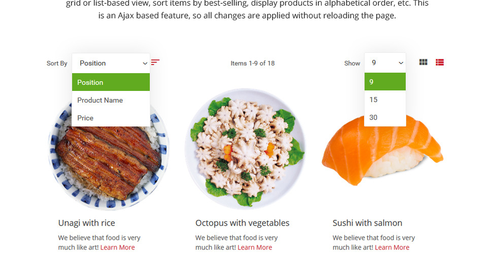Click Learn More under Unagi with rice
Image resolution: width=490 pixels, height=254 pixels.
pos(117,247)
